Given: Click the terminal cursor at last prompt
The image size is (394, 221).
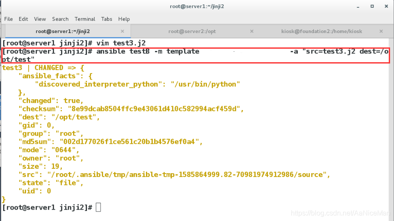Looking at the screenshot, I should 98,208.
